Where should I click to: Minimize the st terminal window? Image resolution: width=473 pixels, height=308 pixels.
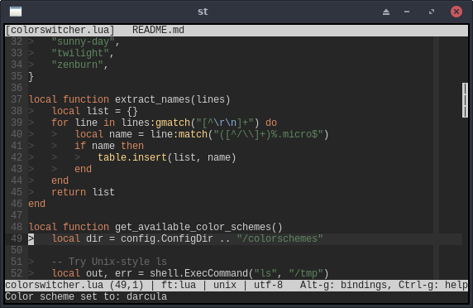[407, 12]
